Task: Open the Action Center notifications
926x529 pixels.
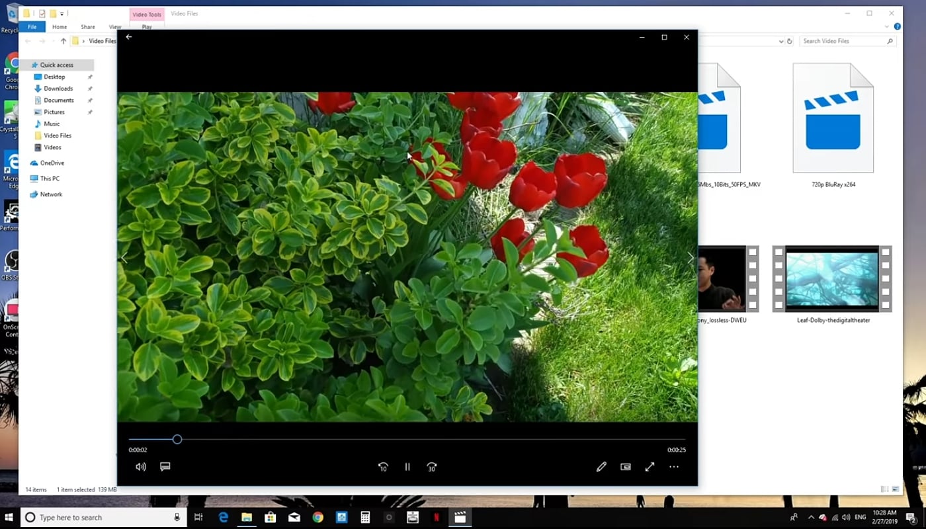Action: [x=911, y=517]
